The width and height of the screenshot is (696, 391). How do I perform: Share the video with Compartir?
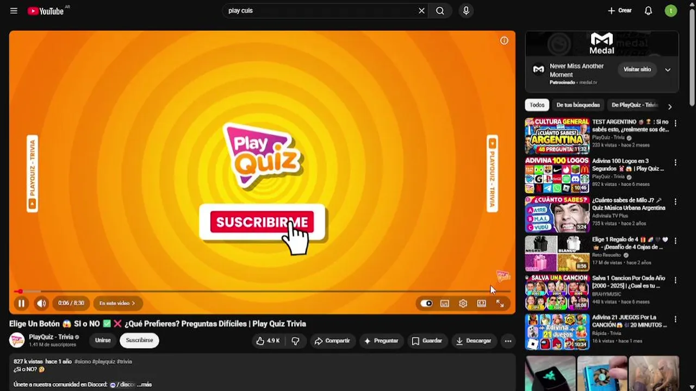[332, 340]
